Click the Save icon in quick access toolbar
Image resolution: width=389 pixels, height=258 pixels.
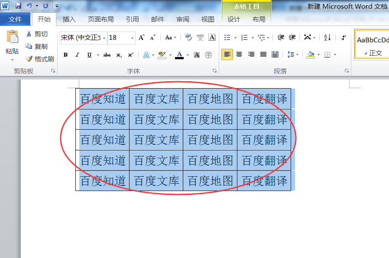point(18,6)
